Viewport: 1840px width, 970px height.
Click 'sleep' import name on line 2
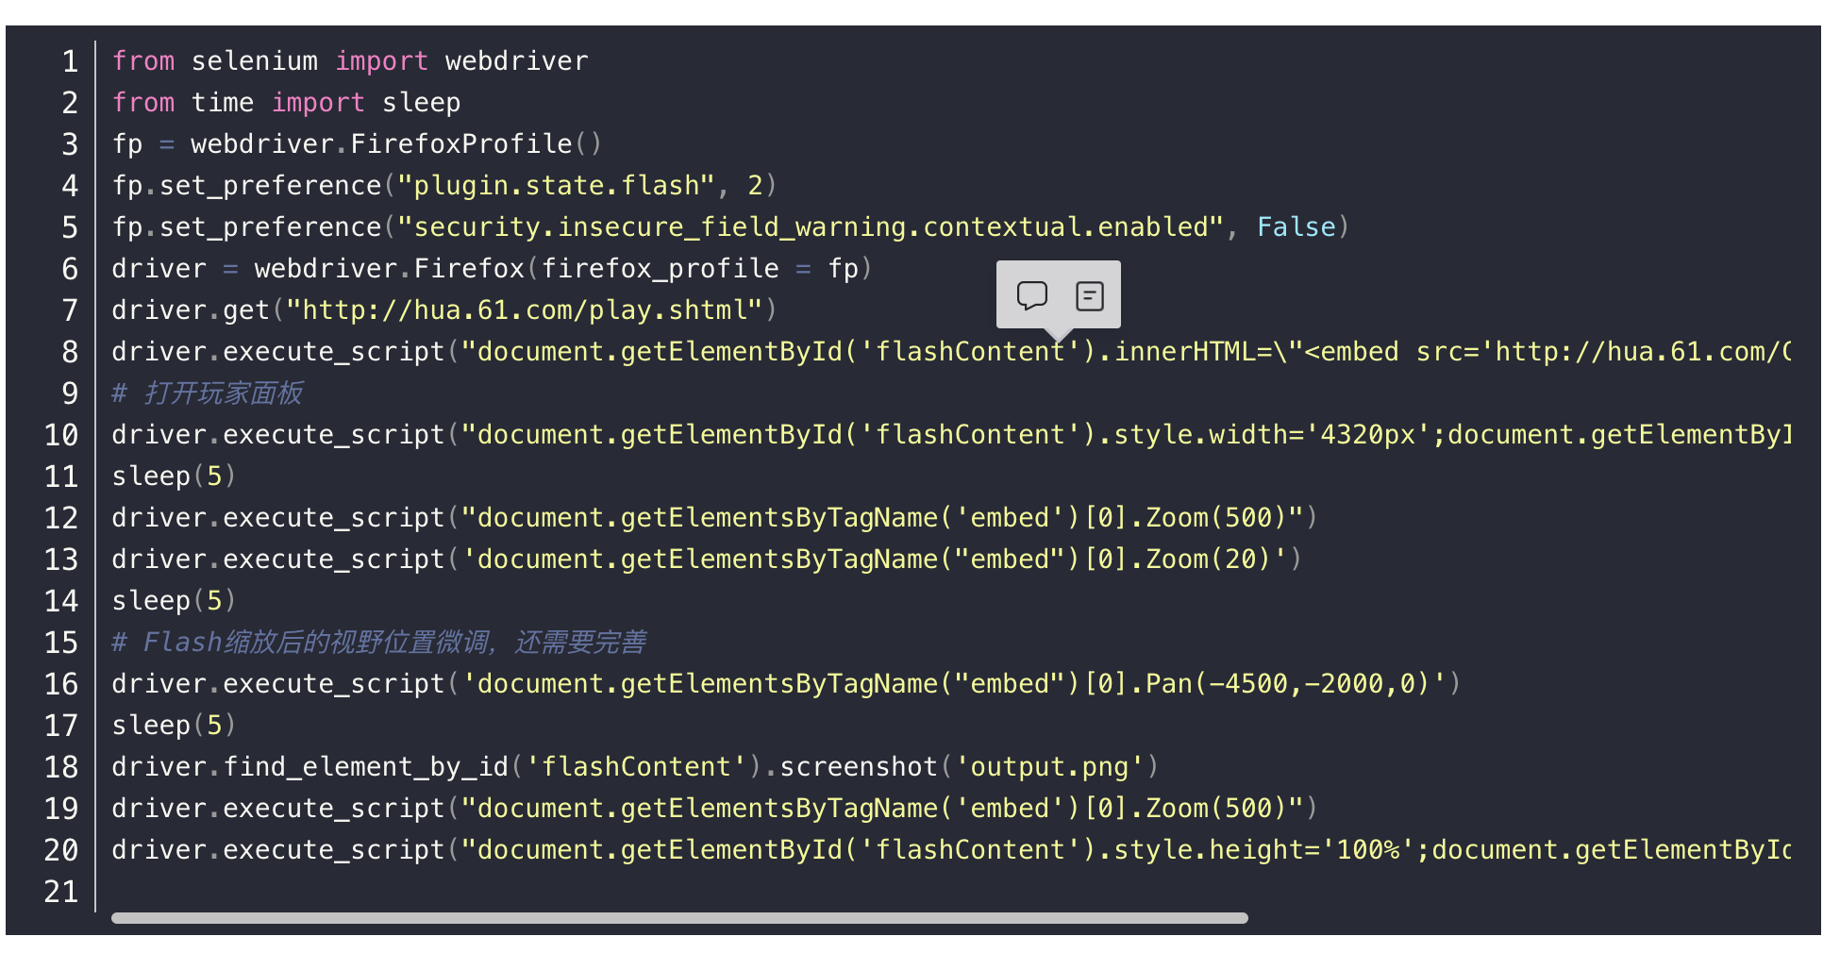(x=421, y=103)
